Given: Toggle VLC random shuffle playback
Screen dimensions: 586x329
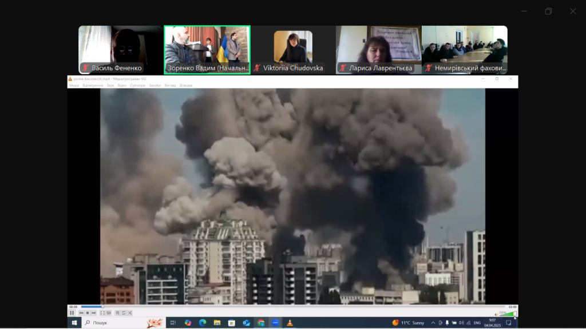Looking at the screenshot, I should point(130,312).
